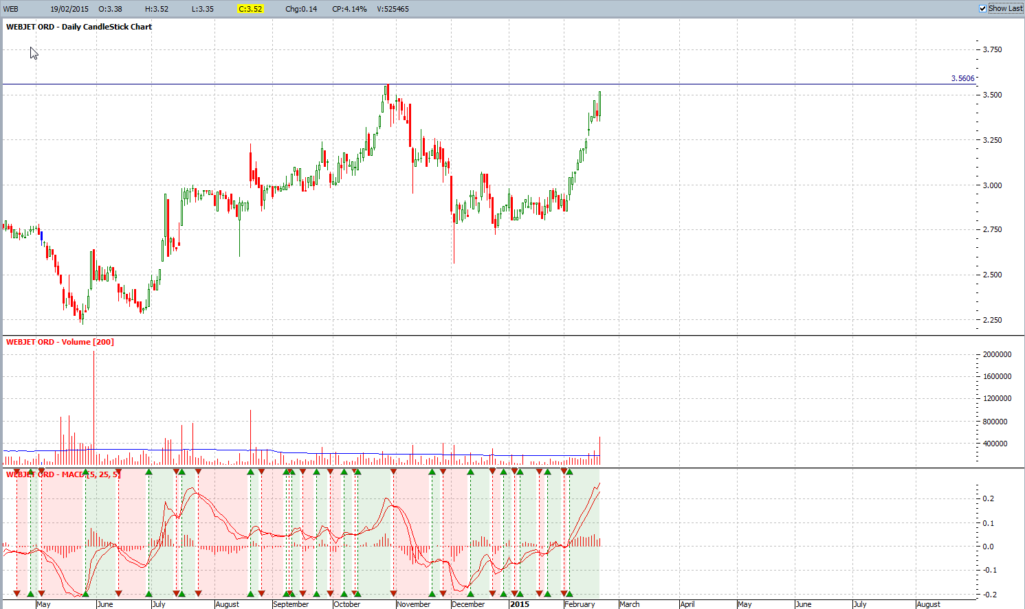Click the bold 2015 year label

click(x=520, y=604)
